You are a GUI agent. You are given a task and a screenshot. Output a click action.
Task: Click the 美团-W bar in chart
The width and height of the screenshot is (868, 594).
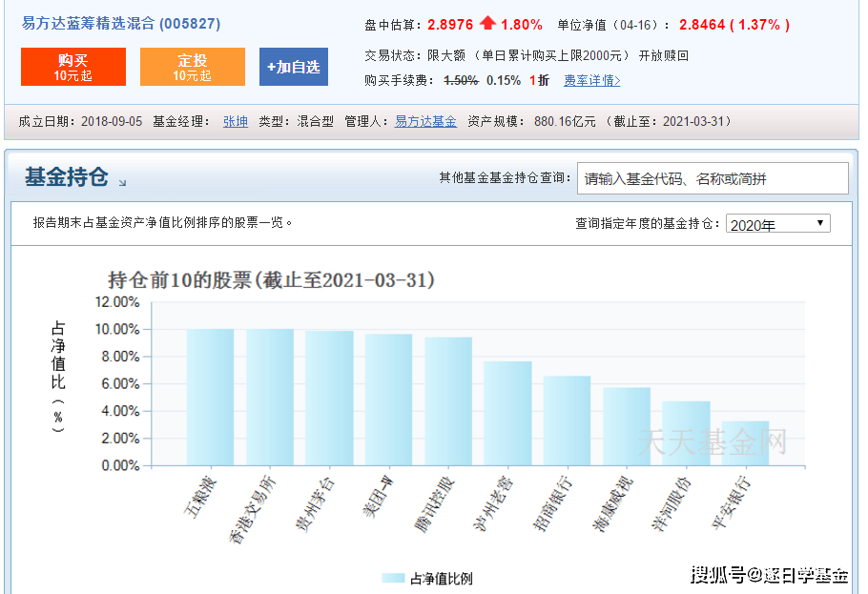point(388,399)
